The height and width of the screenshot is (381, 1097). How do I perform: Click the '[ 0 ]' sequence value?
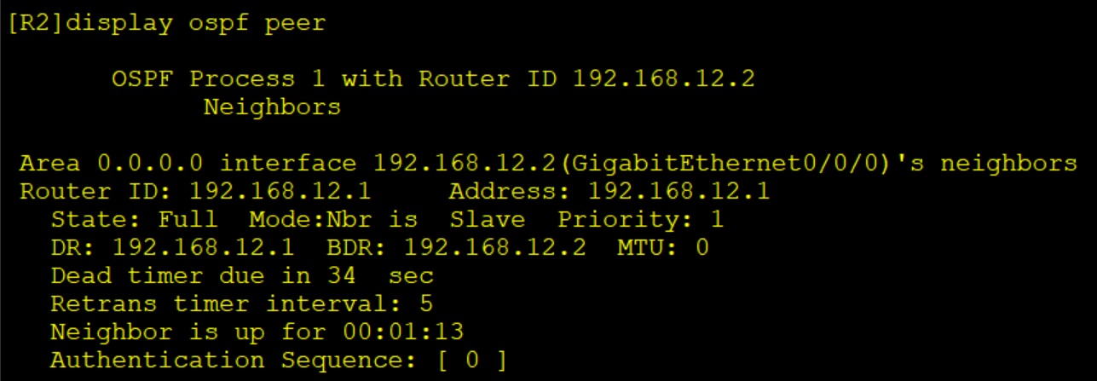click(x=472, y=360)
